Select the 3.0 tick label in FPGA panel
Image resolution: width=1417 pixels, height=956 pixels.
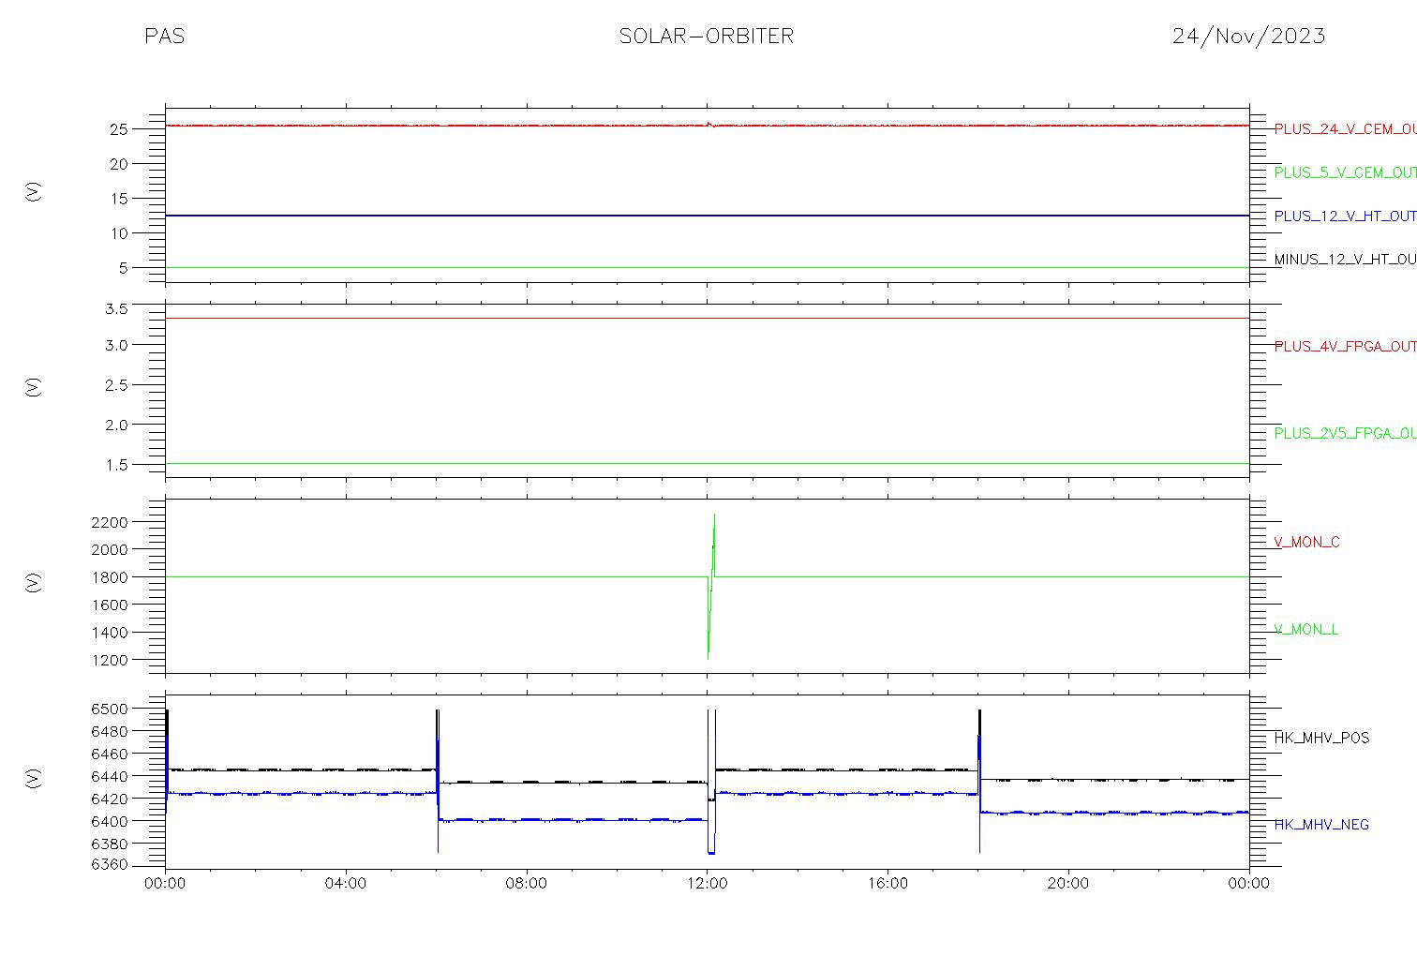click(117, 345)
